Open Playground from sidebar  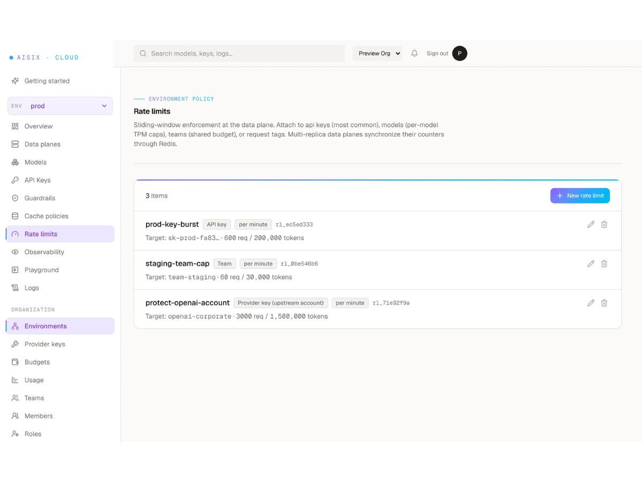pyautogui.click(x=60, y=270)
